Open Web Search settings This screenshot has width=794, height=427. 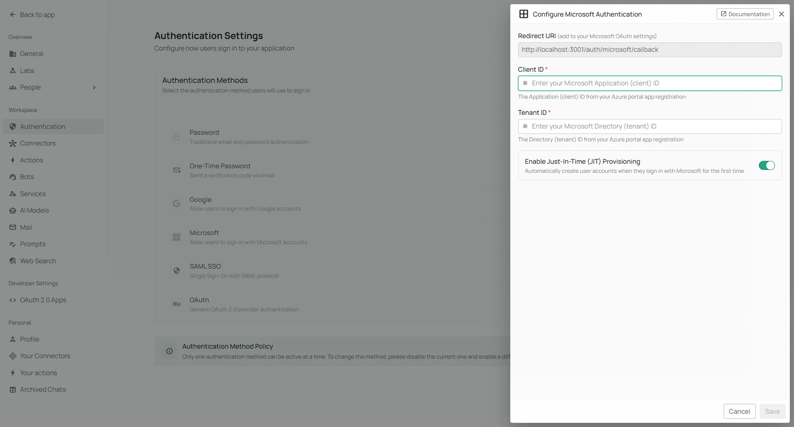(x=53, y=261)
